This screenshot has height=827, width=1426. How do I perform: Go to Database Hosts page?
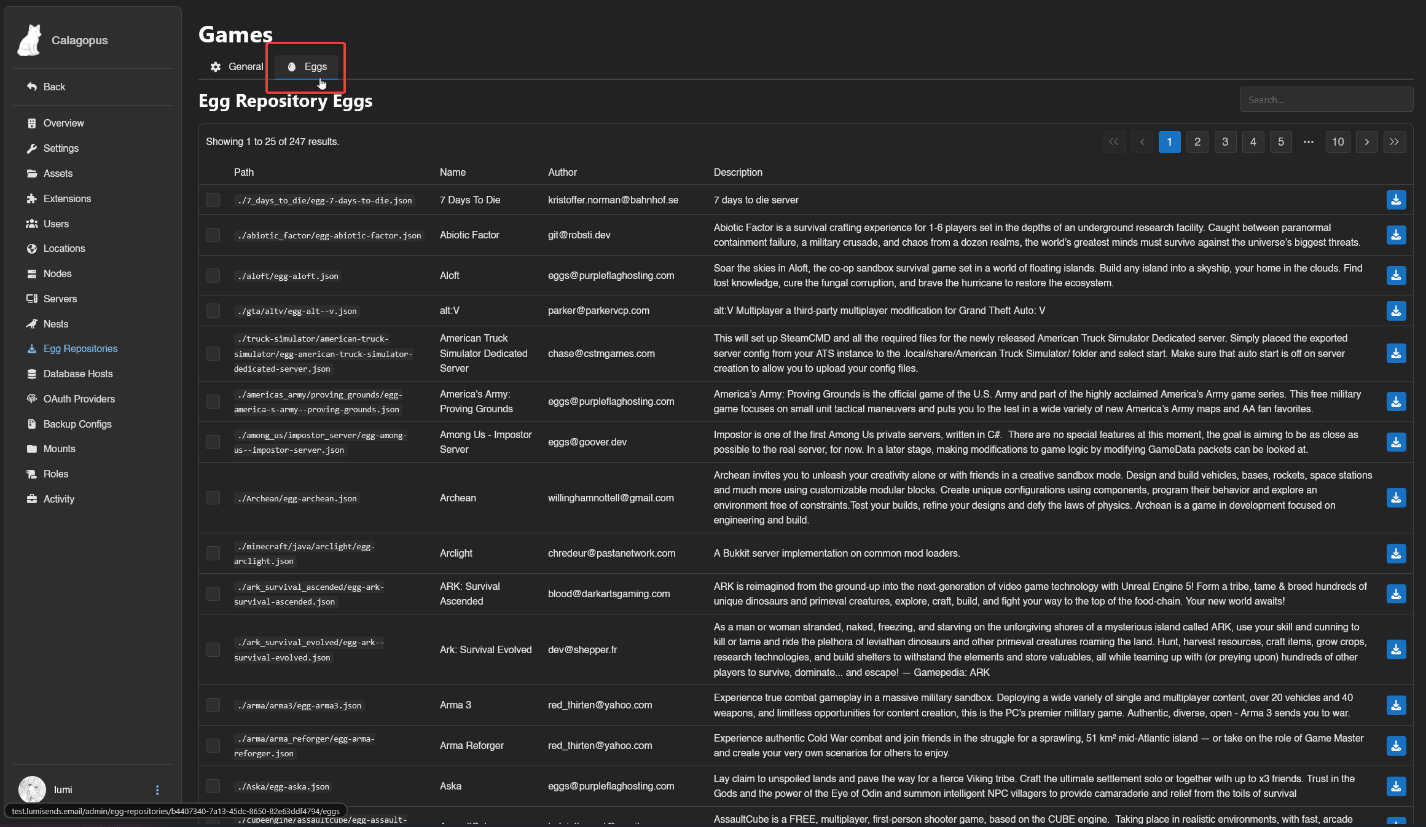[77, 374]
